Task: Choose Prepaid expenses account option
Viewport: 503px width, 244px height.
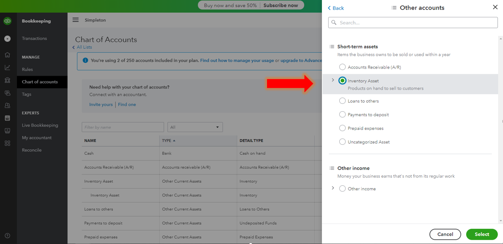Action: (342, 128)
